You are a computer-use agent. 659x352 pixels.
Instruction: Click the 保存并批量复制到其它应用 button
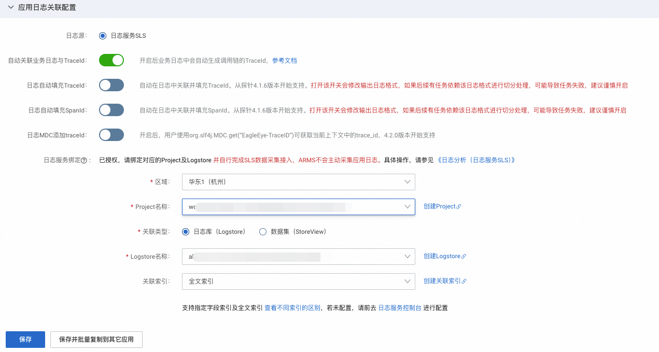(96, 340)
